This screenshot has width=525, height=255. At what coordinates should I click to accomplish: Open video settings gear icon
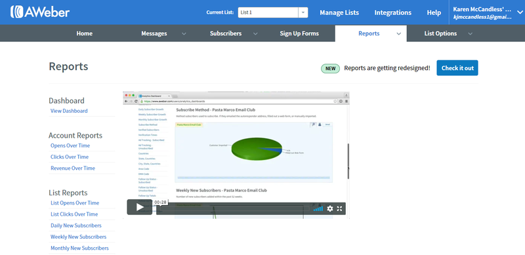pos(330,208)
